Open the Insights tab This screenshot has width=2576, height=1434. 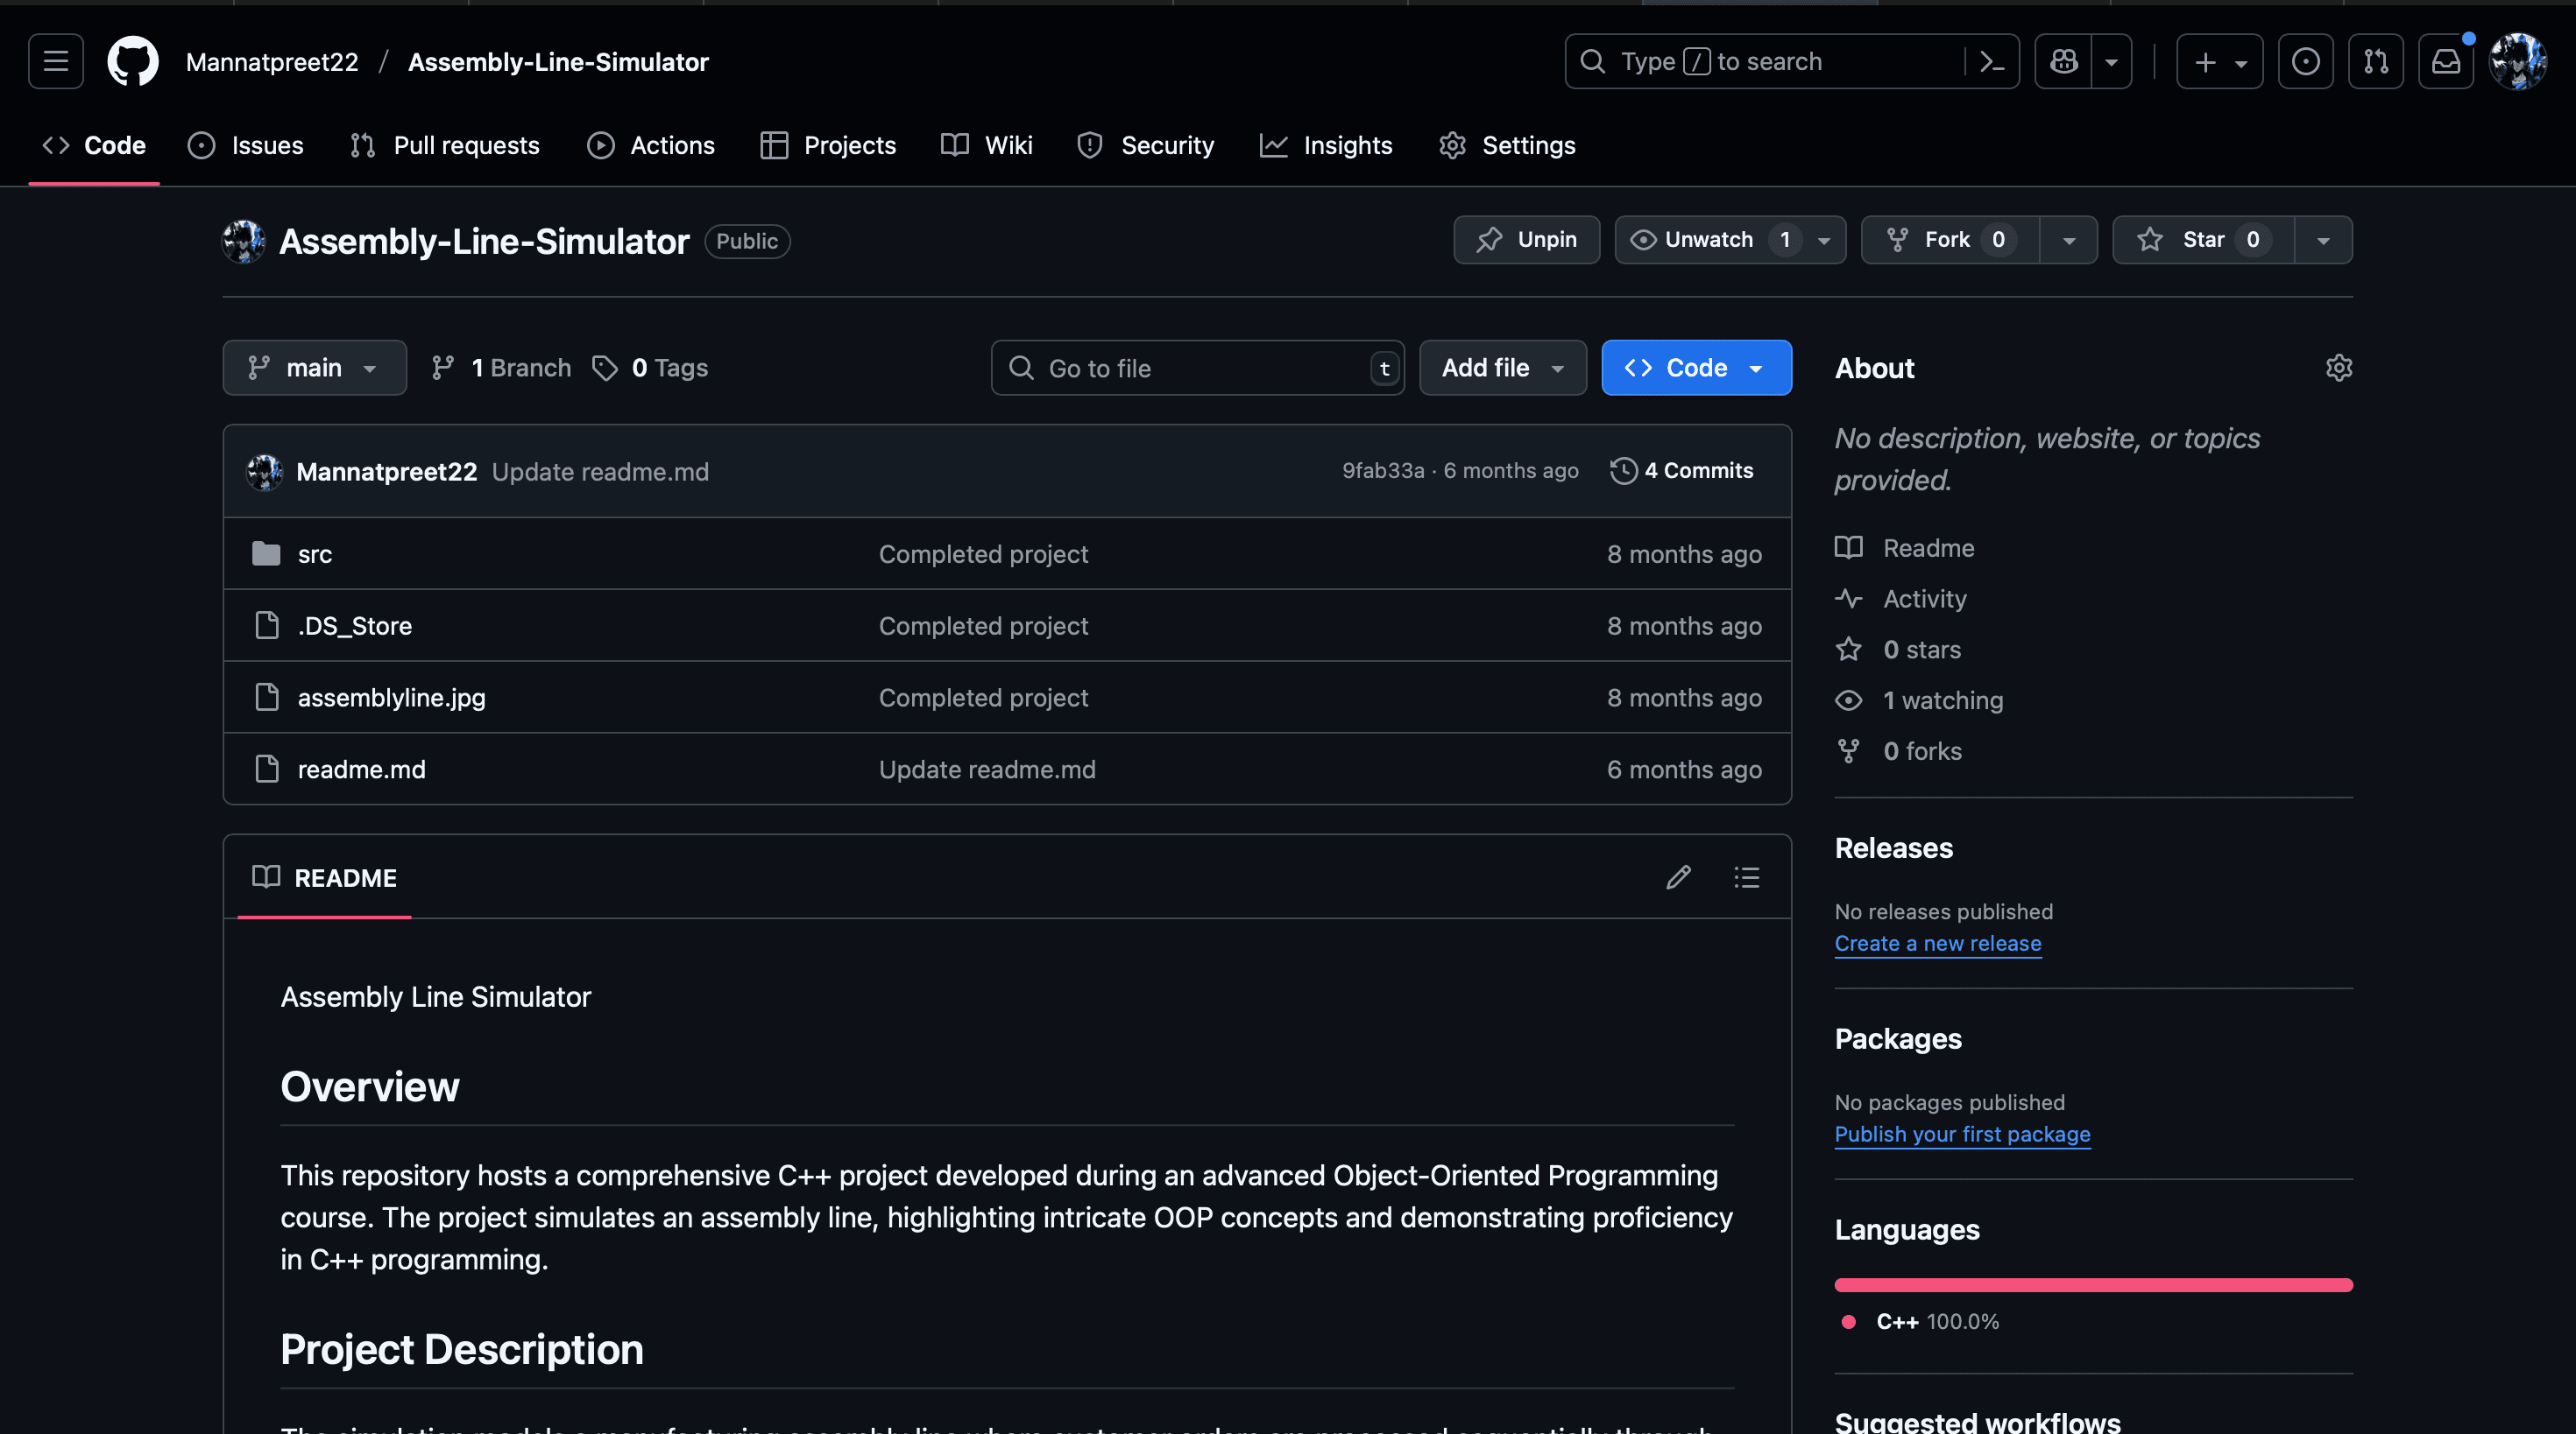[x=1326, y=146]
